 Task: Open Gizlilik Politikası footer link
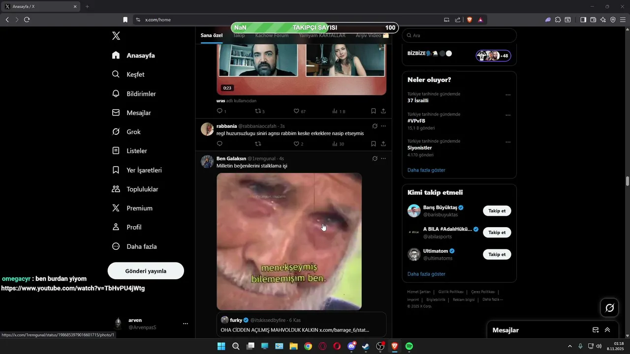pos(451,292)
